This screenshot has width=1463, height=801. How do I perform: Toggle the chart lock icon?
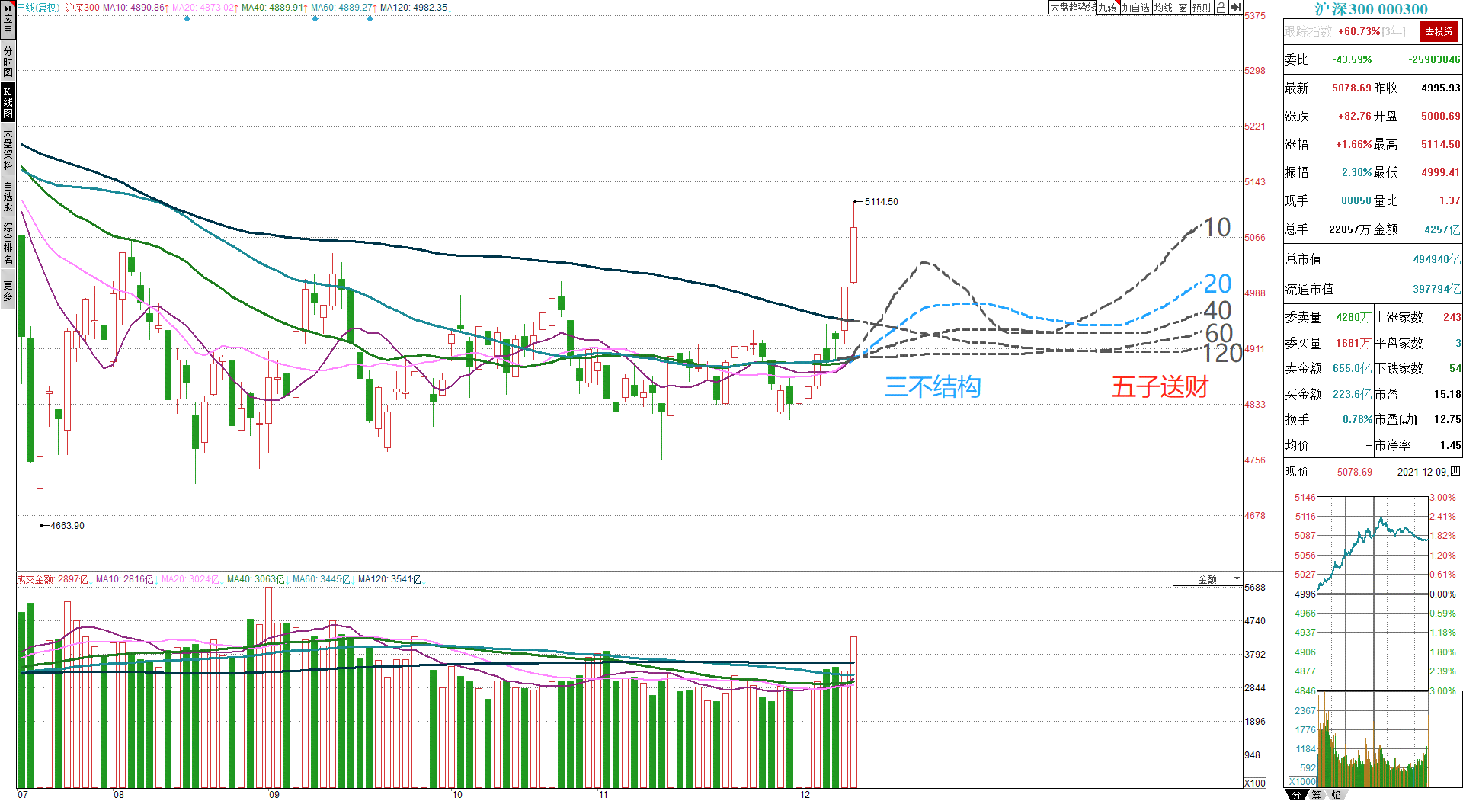(x=1221, y=8)
